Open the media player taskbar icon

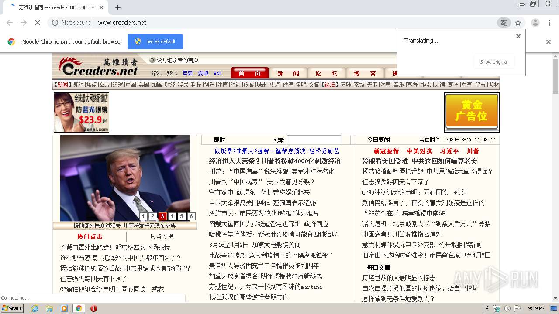coord(64,308)
